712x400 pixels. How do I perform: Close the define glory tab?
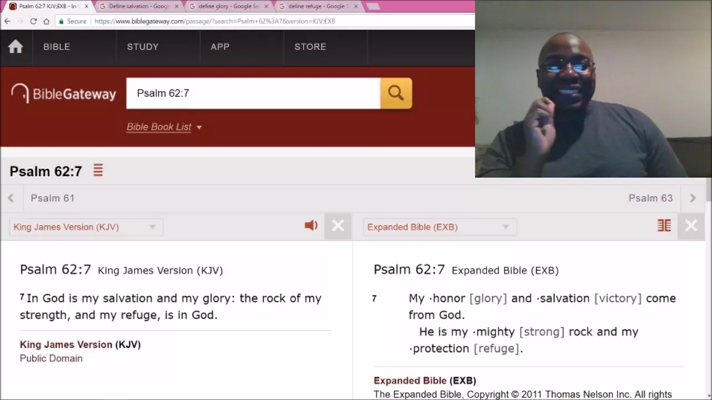266,6
